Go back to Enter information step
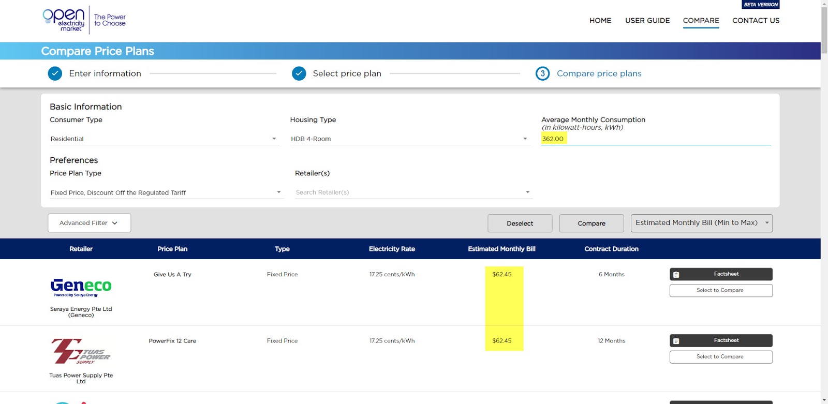The image size is (828, 404). tap(105, 73)
